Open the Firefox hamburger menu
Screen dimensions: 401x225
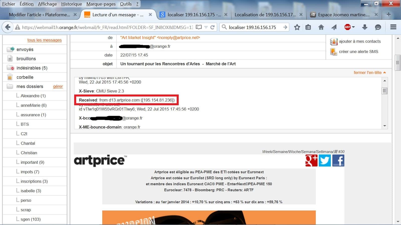(x=393, y=27)
